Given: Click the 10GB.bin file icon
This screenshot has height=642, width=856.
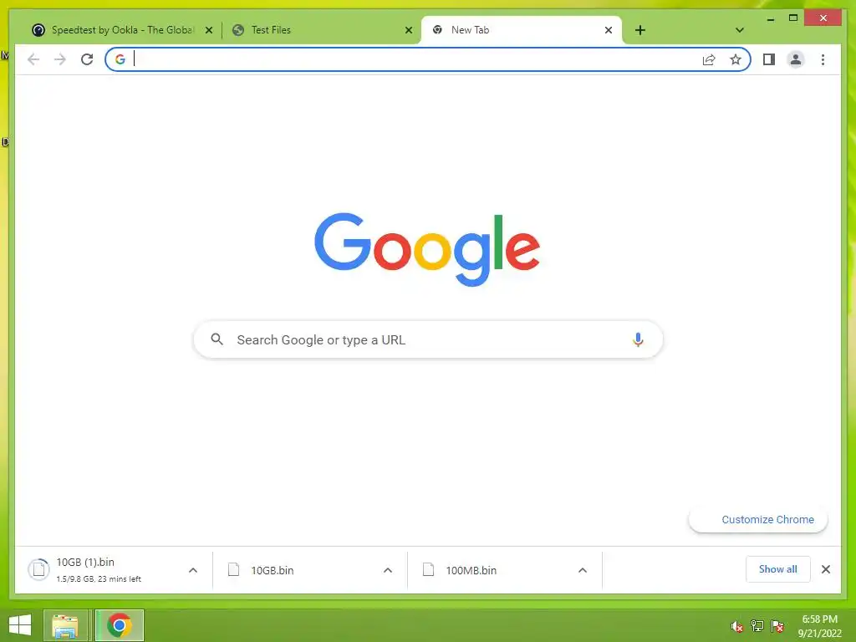Looking at the screenshot, I should pos(234,569).
